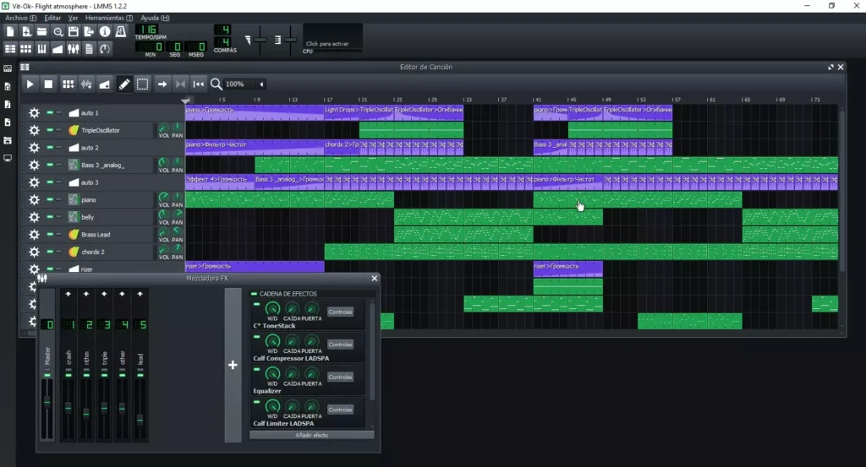Toggle the CADENA DE EFECTOS enable LED
Viewport: 866px width, 467px height.
pos(254,293)
